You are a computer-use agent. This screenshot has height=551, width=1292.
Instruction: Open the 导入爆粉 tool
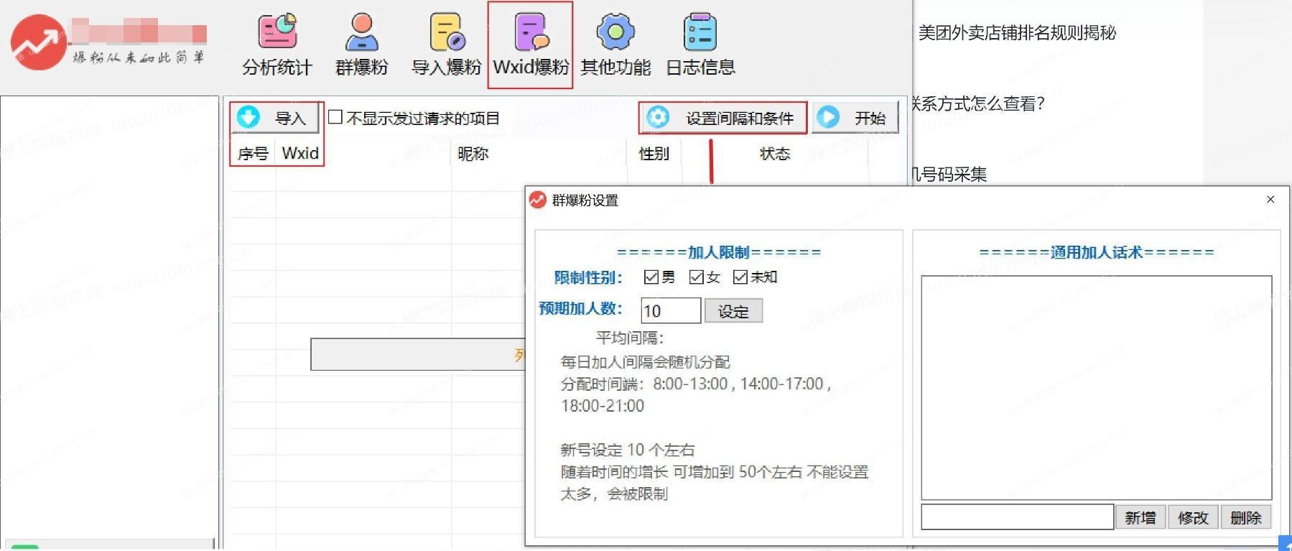click(446, 45)
